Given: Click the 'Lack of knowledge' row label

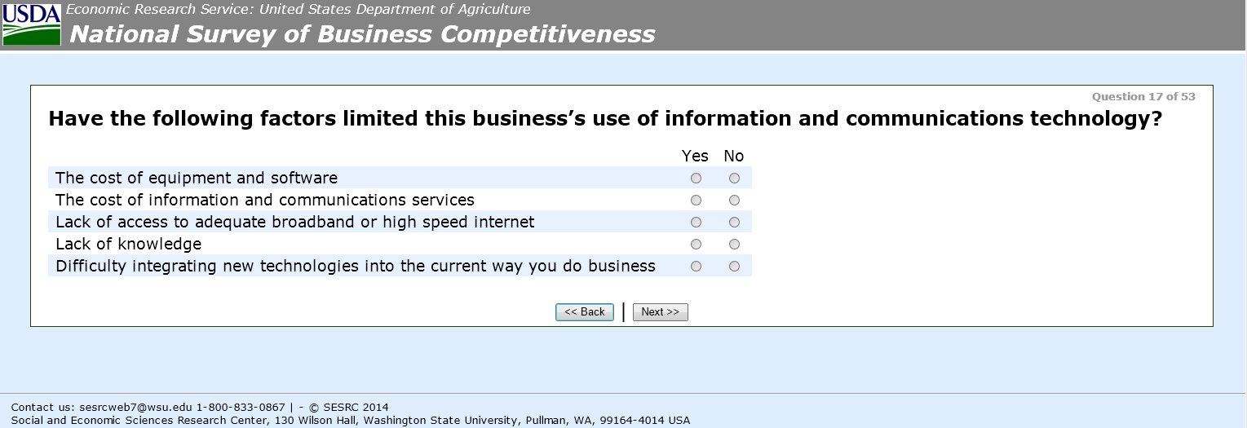Looking at the screenshot, I should pos(128,245).
